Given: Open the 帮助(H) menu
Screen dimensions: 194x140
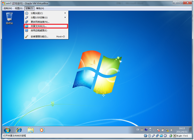Looking at the screenshot, I should click(40, 8).
